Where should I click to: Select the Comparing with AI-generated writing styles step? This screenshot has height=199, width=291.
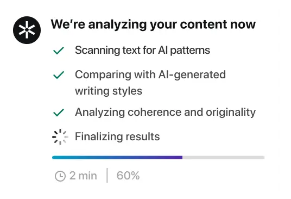coord(150,83)
